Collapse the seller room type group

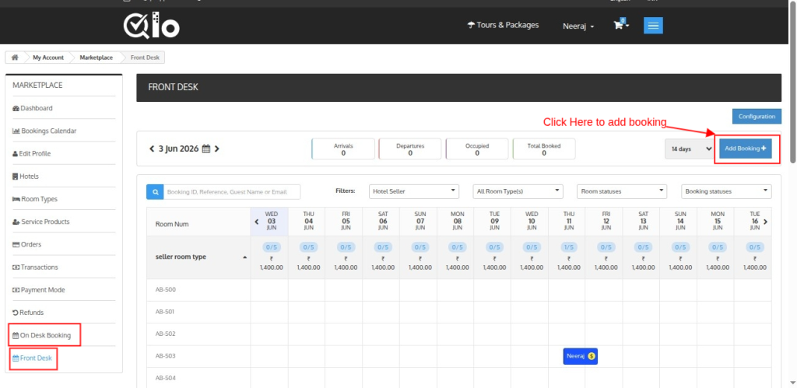tap(244, 257)
